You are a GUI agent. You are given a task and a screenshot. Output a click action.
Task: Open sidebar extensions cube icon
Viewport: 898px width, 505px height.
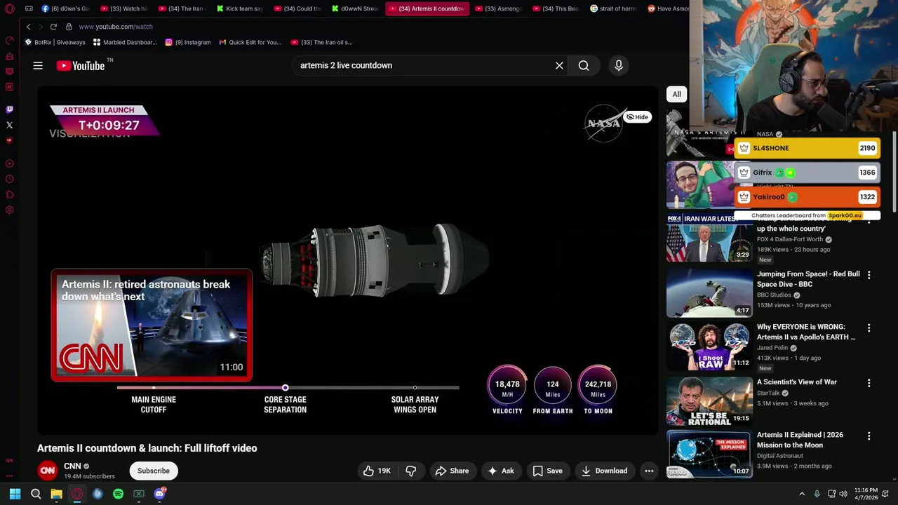tap(9, 194)
